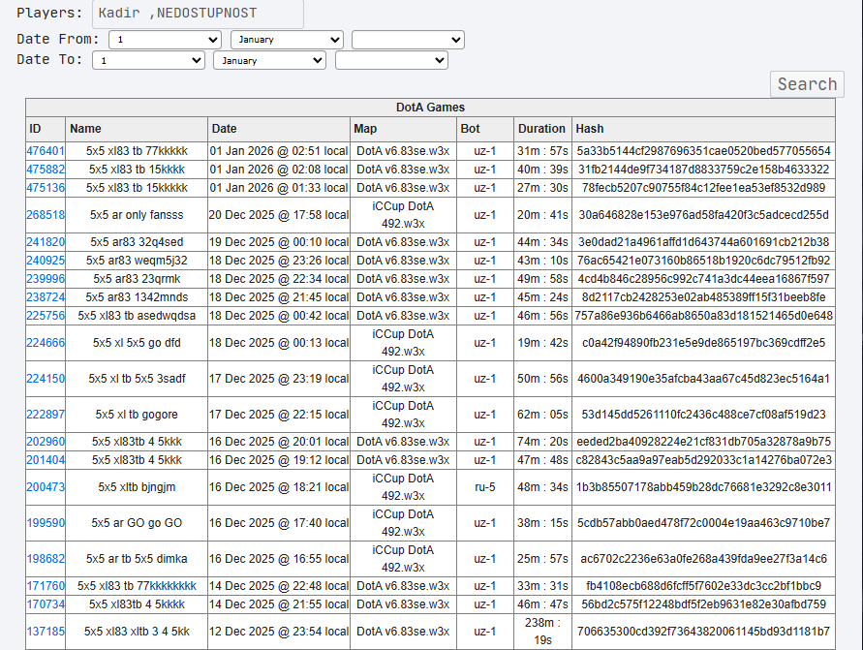
Task: Open the Date From month dropdown
Action: click(287, 40)
